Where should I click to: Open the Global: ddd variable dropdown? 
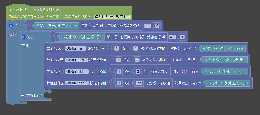pos(77,71)
